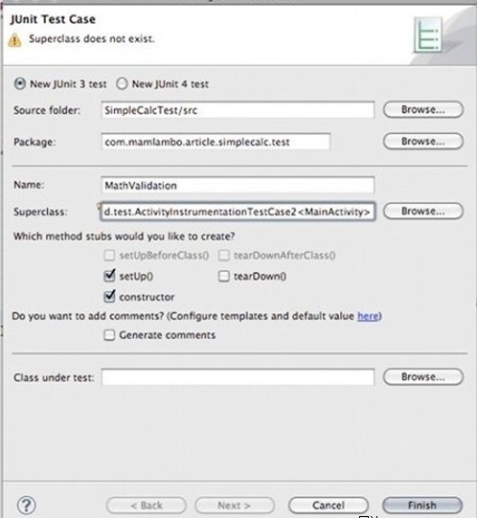The width and height of the screenshot is (477, 518).
Task: Cancel the JUnit Test Case dialog
Action: click(329, 506)
